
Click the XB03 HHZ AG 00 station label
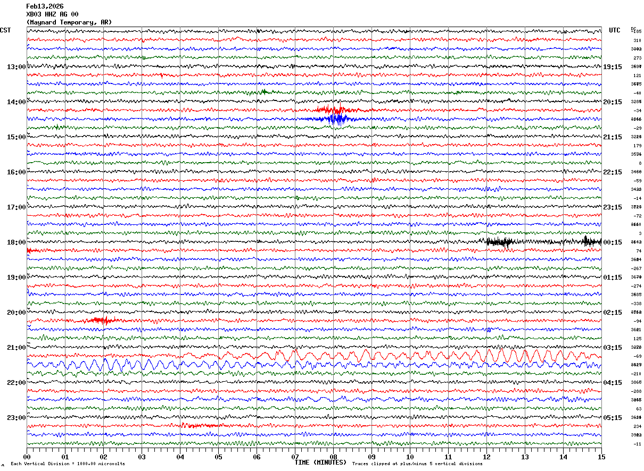pyautogui.click(x=52, y=14)
